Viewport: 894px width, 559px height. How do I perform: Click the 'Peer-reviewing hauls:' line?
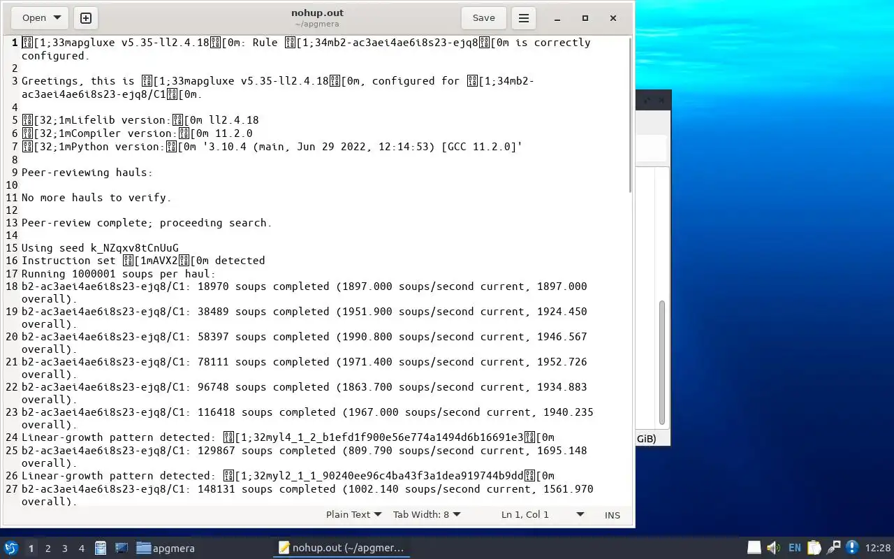(x=87, y=173)
